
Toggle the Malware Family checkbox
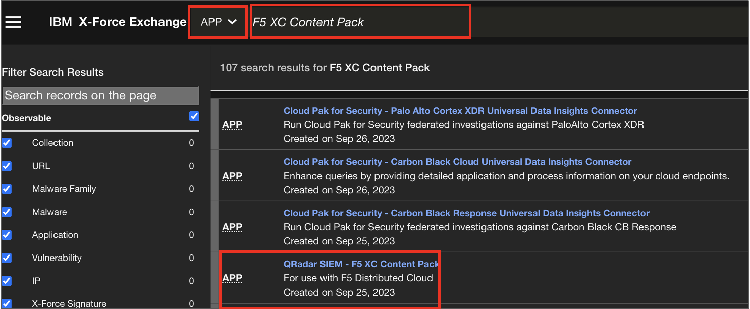[x=7, y=189]
